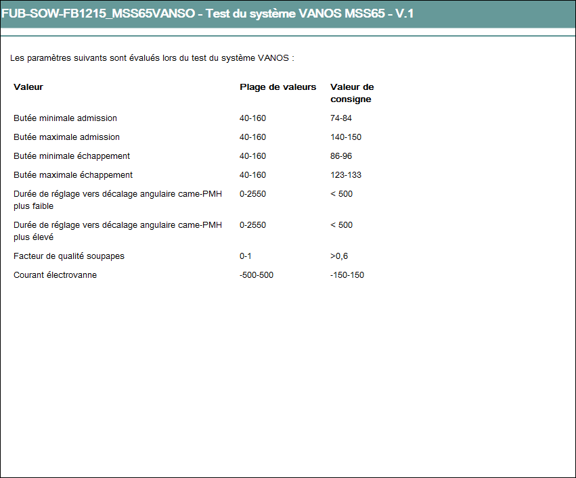Click setpoint value '>0,6'

[339, 256]
